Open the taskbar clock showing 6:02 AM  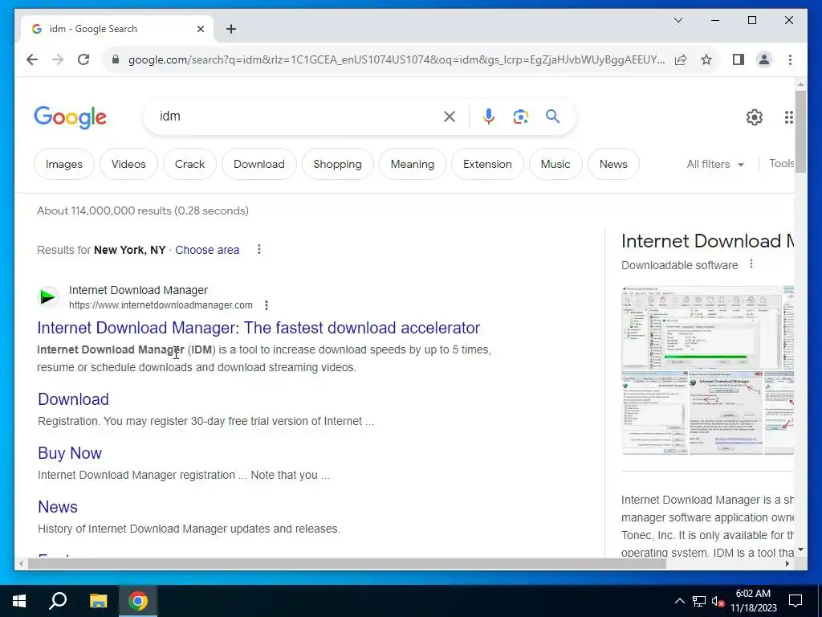753,601
